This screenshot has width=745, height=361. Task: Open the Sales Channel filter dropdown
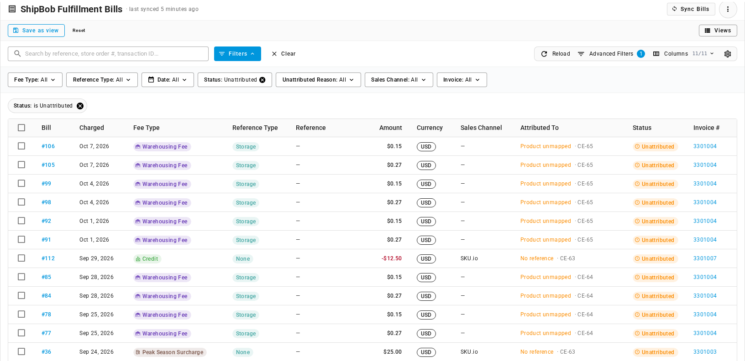[399, 80]
